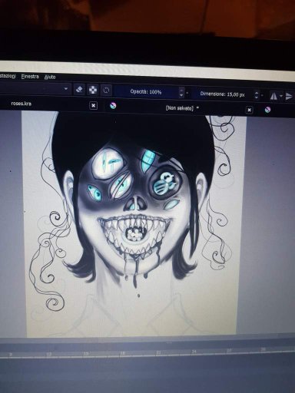295x393 pixels.
Task: Click the vertical mirror tool icon
Action: click(x=290, y=97)
